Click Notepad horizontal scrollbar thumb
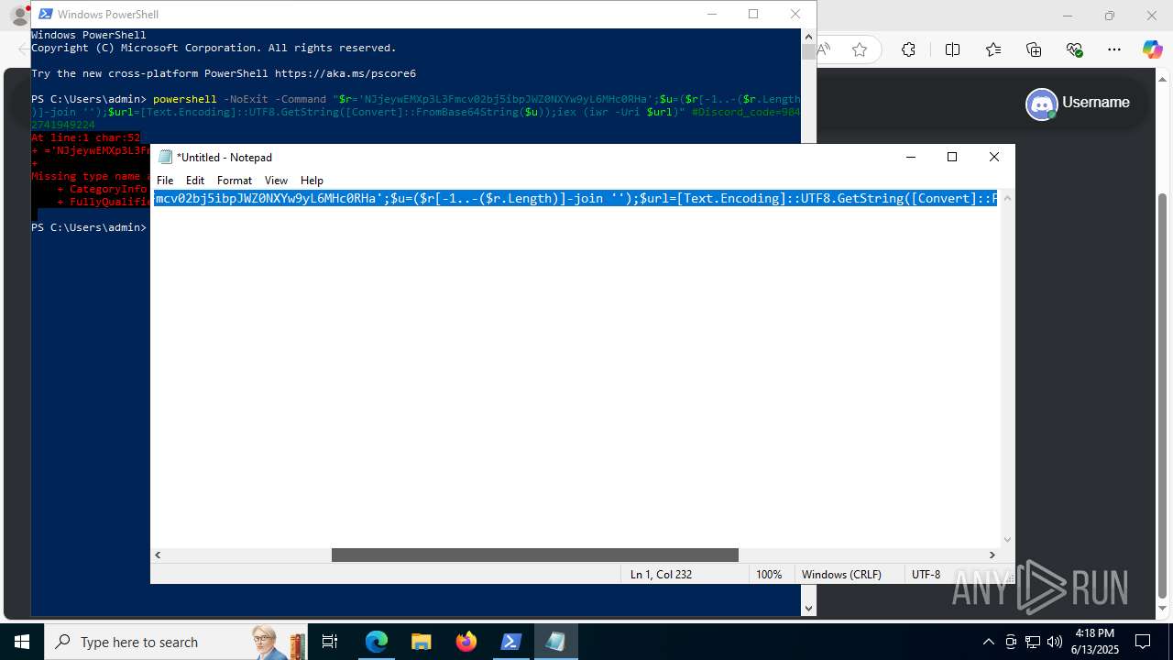Viewport: 1173px width, 660px height. (x=534, y=555)
